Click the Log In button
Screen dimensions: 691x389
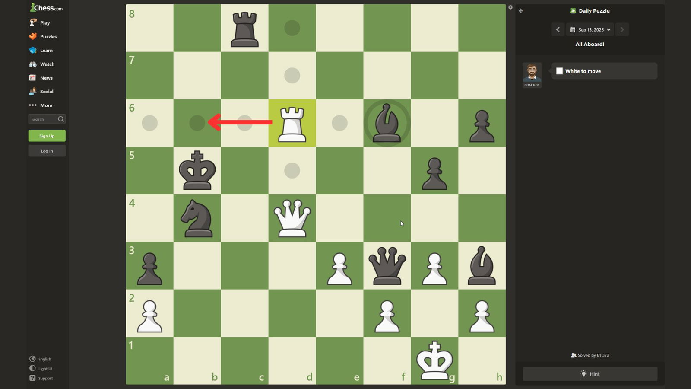click(x=47, y=151)
